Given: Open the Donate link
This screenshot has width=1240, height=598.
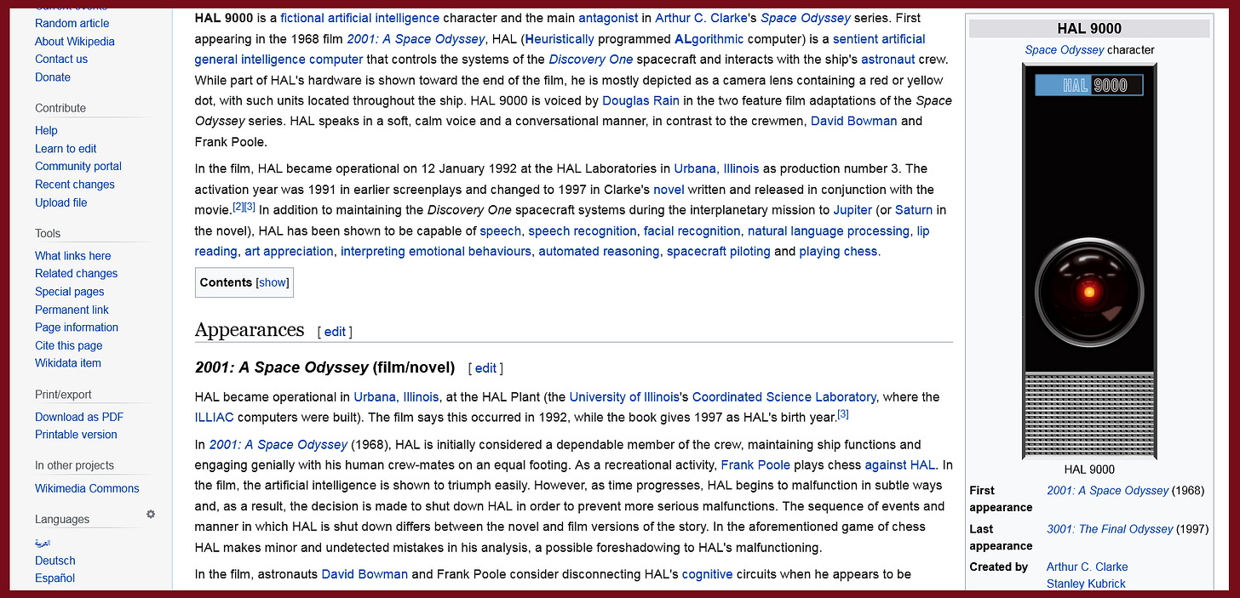Looking at the screenshot, I should (53, 77).
